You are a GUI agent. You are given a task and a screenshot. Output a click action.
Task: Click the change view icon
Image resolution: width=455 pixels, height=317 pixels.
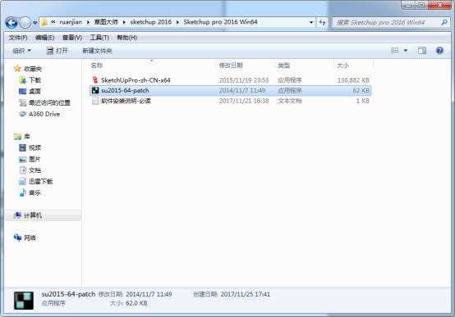coord(395,51)
